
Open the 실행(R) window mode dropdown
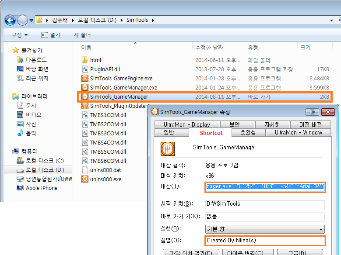click(265, 229)
